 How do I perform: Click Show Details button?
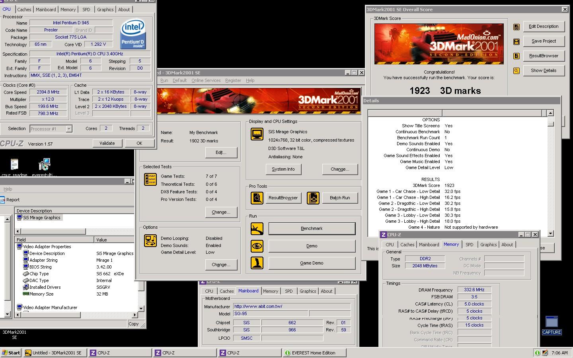(544, 70)
